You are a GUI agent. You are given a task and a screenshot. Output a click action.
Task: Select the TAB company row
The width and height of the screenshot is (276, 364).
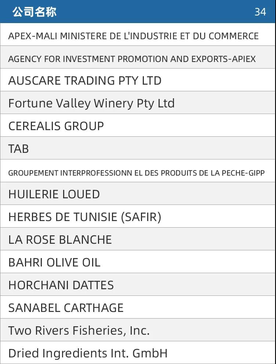[x=138, y=148]
